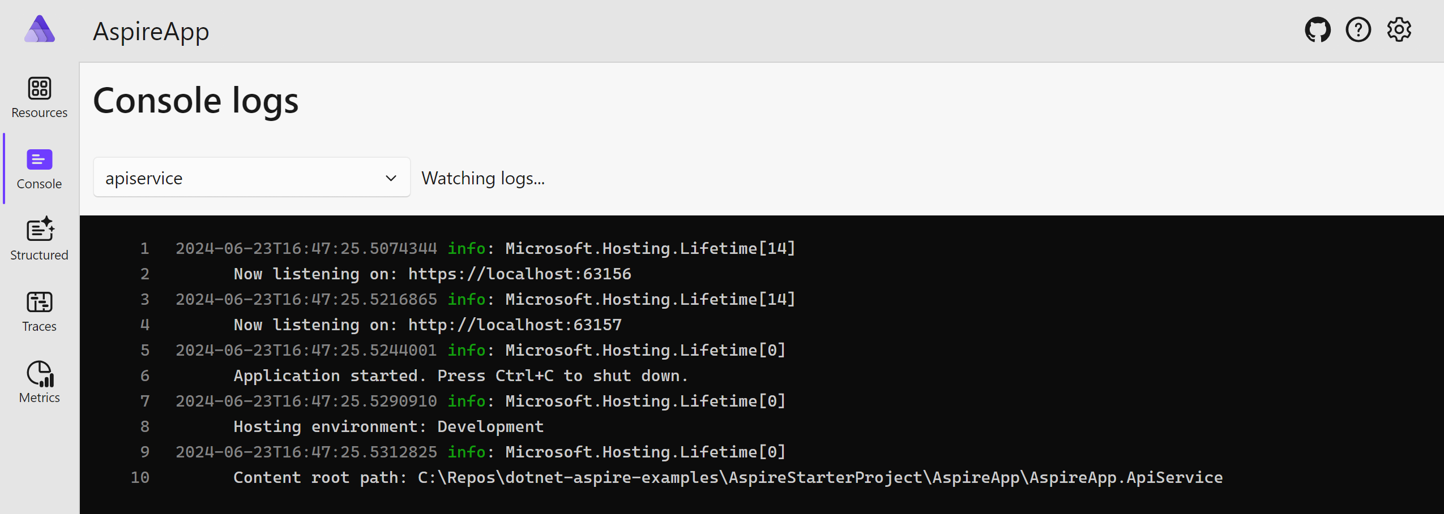The width and height of the screenshot is (1444, 514).
Task: Open the dashboard settings gear
Action: [1399, 29]
